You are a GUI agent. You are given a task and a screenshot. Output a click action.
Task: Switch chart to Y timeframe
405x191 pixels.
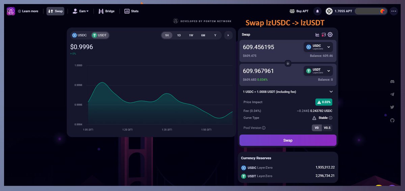click(x=215, y=35)
